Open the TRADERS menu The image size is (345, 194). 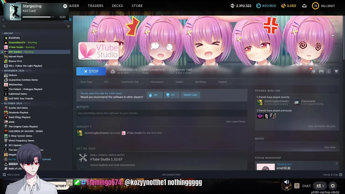click(x=95, y=6)
